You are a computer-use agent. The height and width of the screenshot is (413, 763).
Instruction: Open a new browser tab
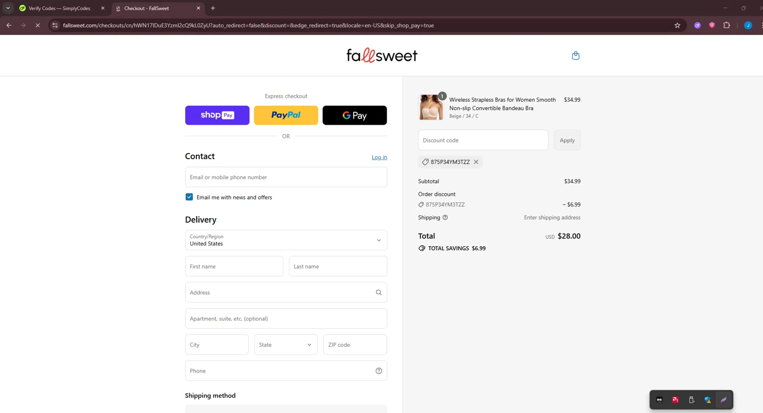[213, 8]
